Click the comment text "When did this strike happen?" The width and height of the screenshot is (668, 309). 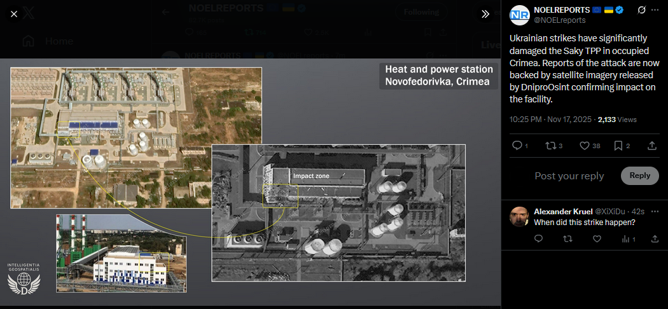tap(585, 222)
